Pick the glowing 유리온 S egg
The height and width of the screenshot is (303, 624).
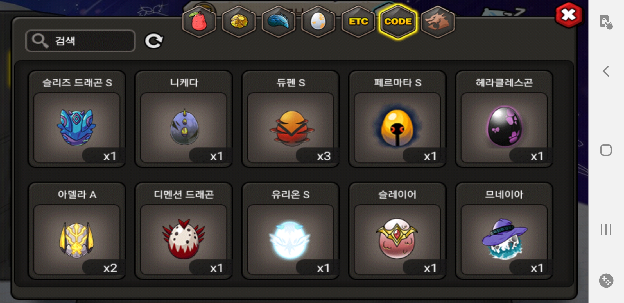click(290, 231)
